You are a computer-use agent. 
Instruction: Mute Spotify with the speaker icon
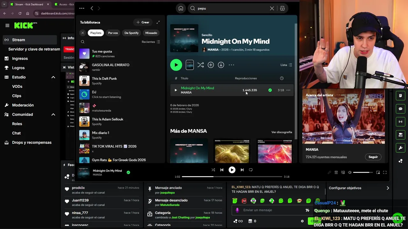(x=350, y=172)
